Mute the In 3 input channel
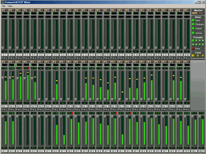Viewport: 206px width, 154px height. tap(17, 10)
